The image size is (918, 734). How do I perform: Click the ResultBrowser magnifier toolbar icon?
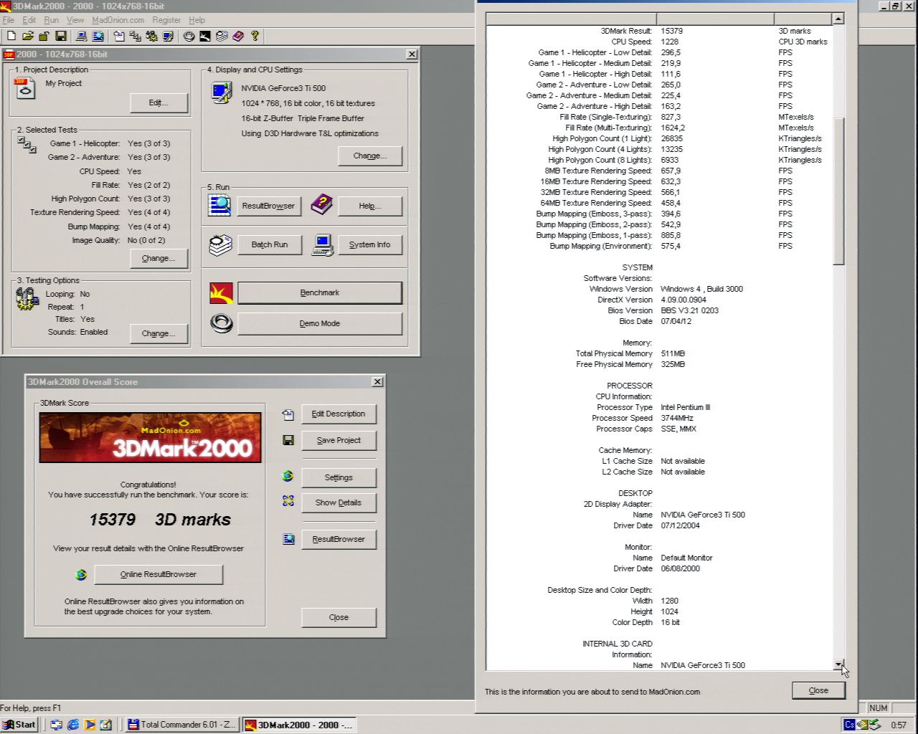click(x=98, y=36)
